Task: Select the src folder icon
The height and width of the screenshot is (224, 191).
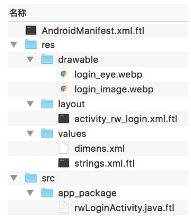Action: pyautogui.click(x=31, y=178)
